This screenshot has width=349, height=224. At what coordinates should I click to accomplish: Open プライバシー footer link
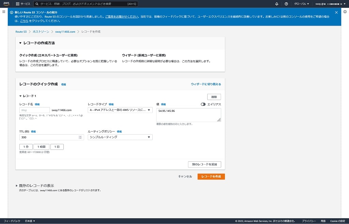coord(309,221)
